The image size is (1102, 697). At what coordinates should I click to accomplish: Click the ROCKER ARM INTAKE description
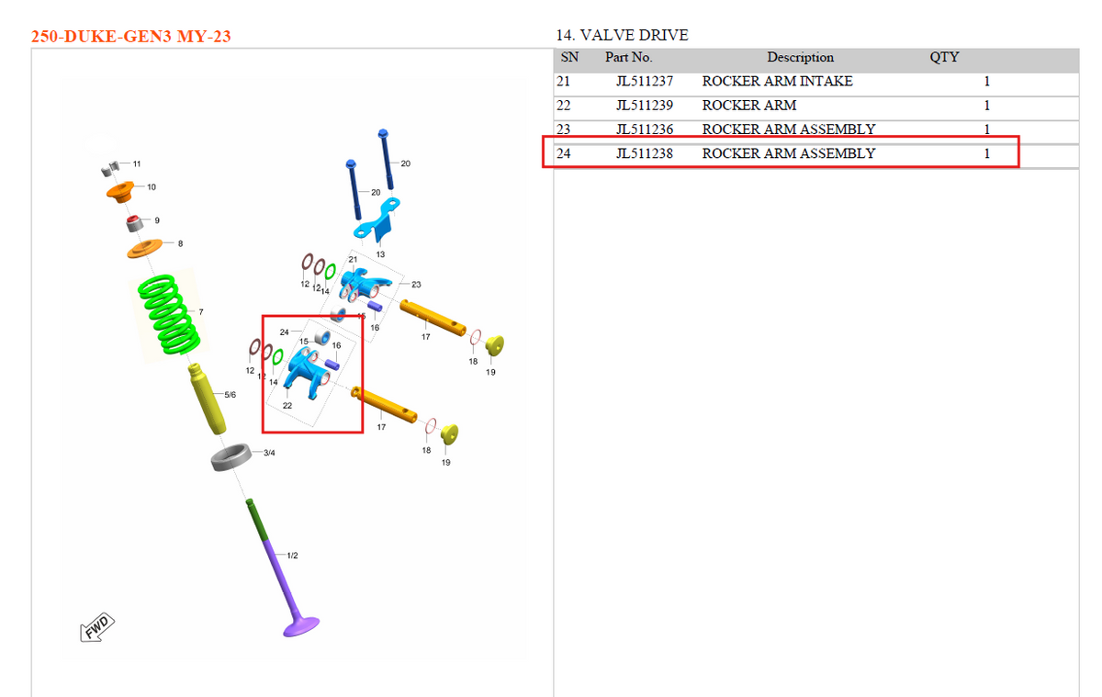coord(777,81)
